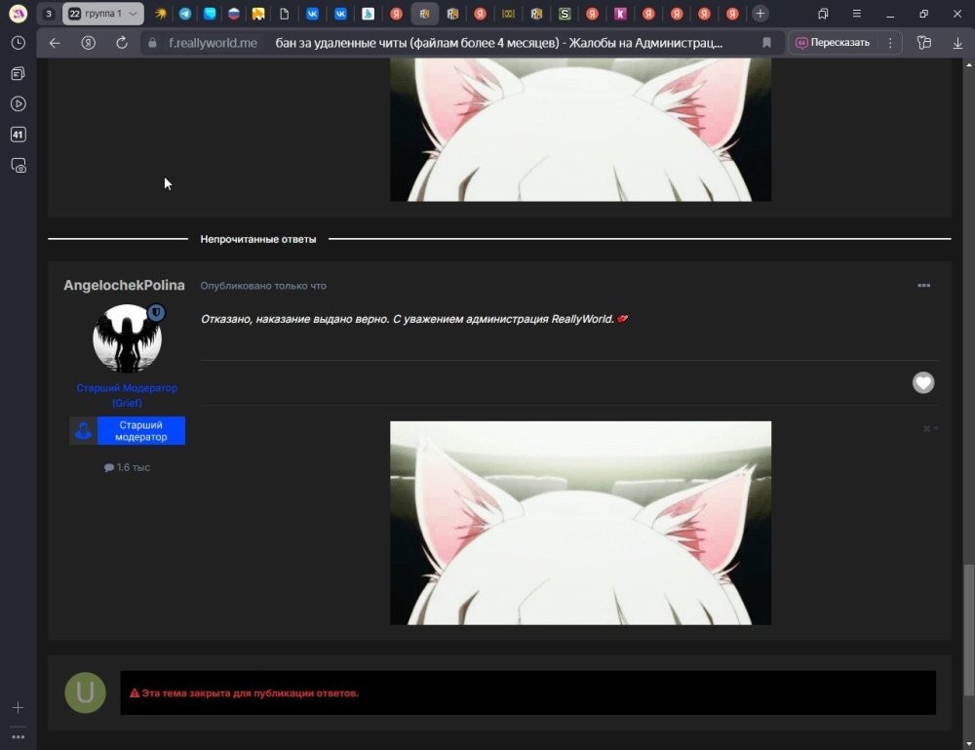Switch to the blank document tab

tap(284, 14)
